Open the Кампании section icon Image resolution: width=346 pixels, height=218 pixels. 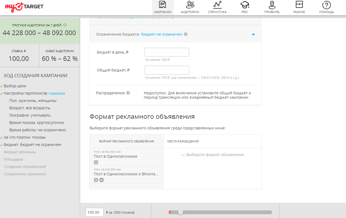pos(163,5)
